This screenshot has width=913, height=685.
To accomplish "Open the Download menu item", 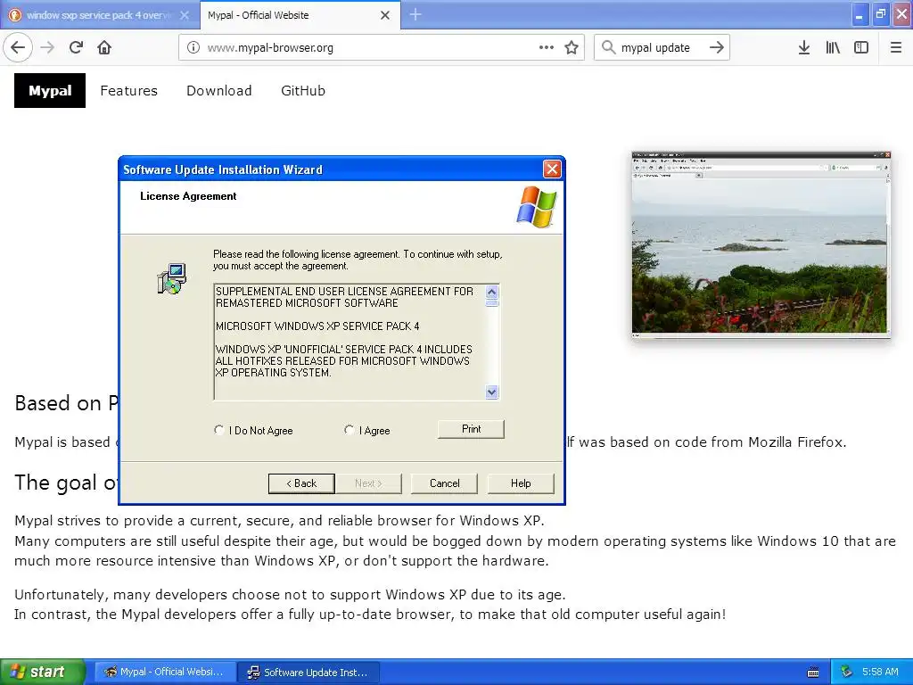I will 219,91.
